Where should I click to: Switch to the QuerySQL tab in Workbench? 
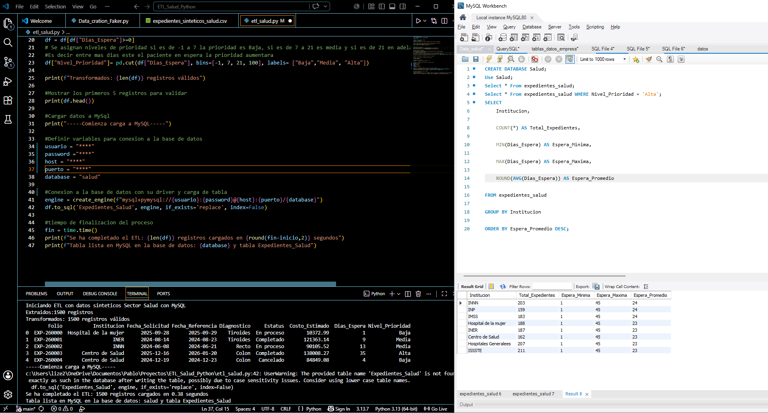click(508, 49)
